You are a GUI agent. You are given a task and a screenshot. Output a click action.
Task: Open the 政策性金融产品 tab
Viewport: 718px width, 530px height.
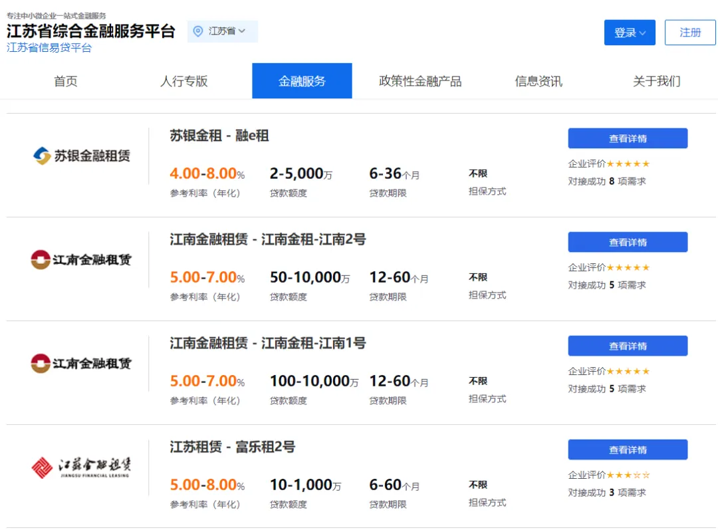point(420,81)
